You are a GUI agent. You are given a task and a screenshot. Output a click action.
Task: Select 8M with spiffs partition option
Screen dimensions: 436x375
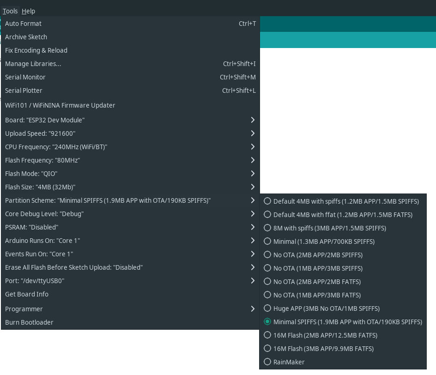pyautogui.click(x=343, y=228)
